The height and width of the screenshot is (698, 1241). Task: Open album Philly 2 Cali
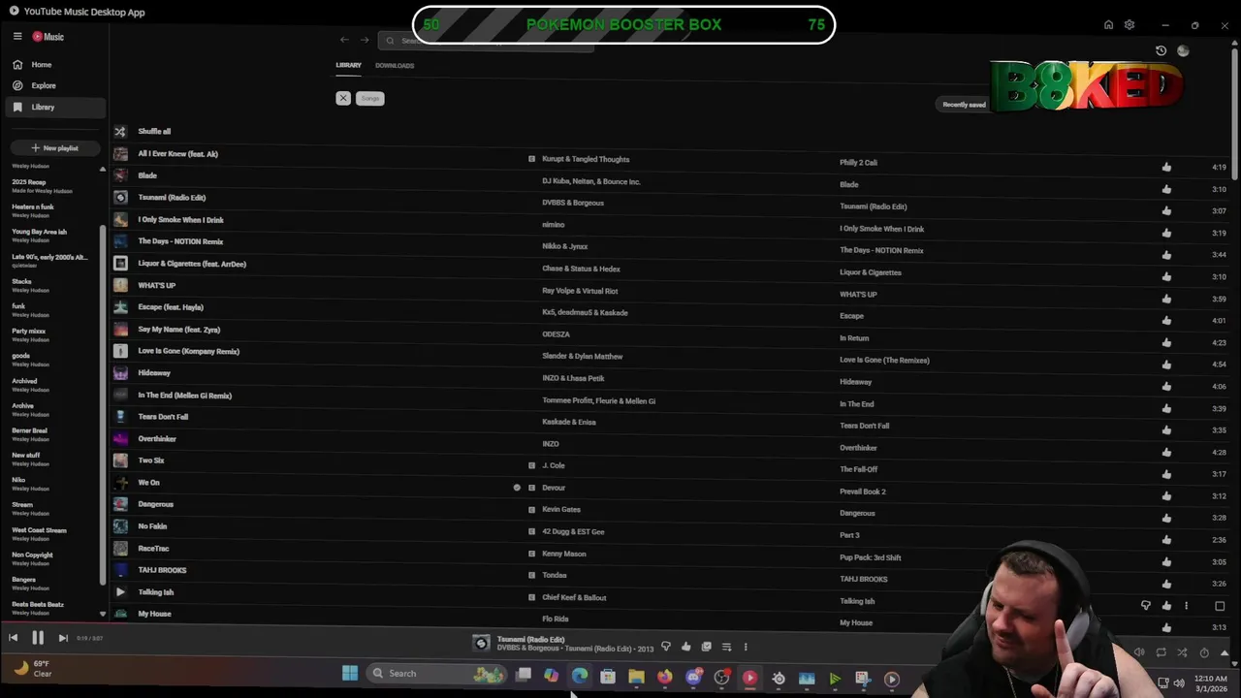(x=858, y=162)
